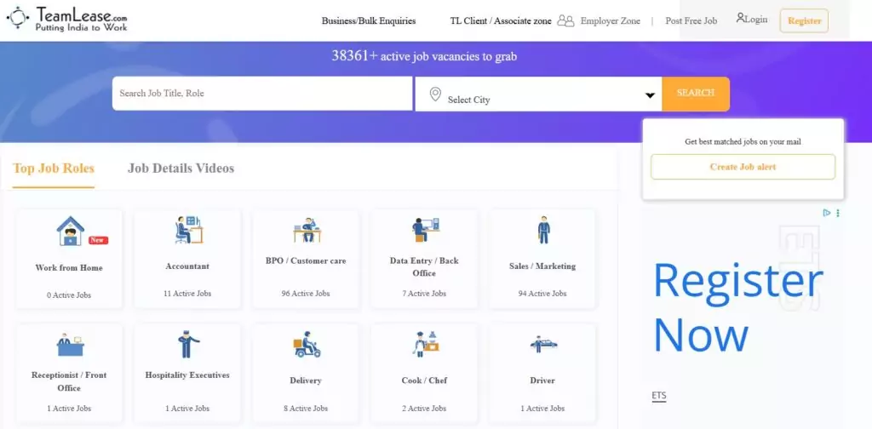Image resolution: width=872 pixels, height=429 pixels.
Task: Click the Work from Home house icon
Action: (70, 231)
